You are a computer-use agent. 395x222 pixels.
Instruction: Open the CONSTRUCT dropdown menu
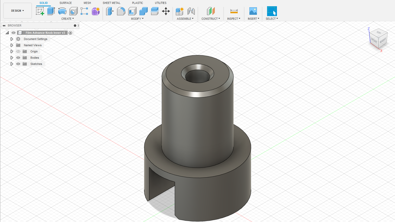[x=211, y=19]
